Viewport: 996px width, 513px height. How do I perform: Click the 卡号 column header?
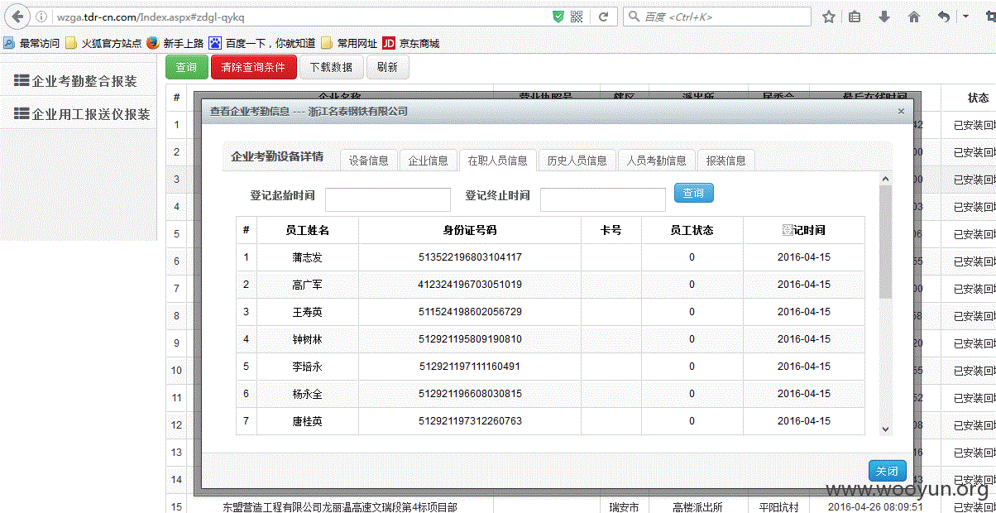tap(611, 230)
